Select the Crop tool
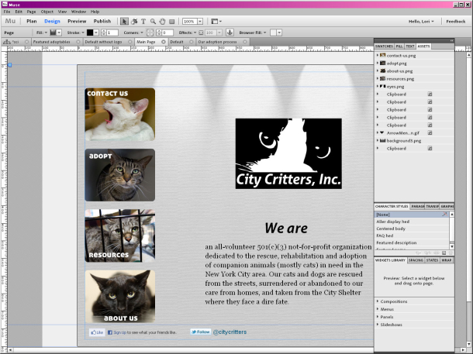Viewport: 473px width, 354px height. 134,22
